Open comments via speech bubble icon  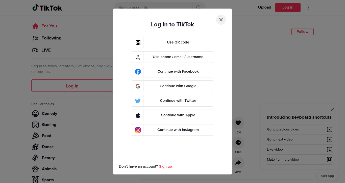(x=238, y=143)
